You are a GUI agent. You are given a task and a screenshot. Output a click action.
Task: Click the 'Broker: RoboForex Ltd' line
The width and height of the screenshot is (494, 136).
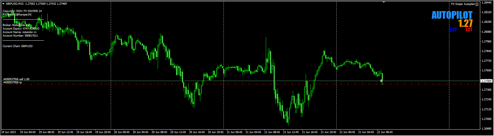(16, 25)
